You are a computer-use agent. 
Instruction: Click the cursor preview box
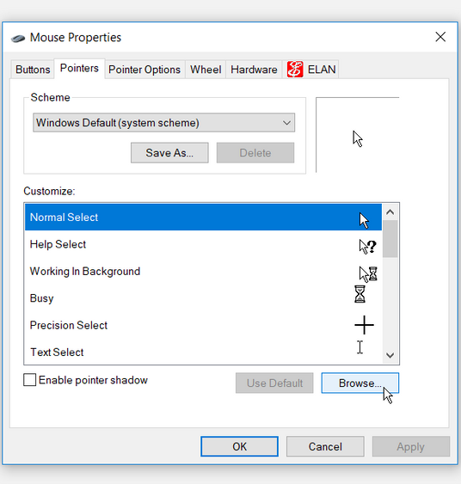click(358, 135)
